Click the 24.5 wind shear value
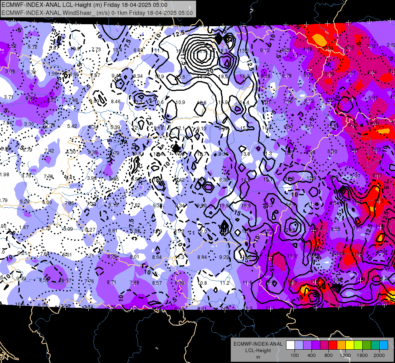Image resolution: width=395 pixels, height=363 pixels. 291,230
